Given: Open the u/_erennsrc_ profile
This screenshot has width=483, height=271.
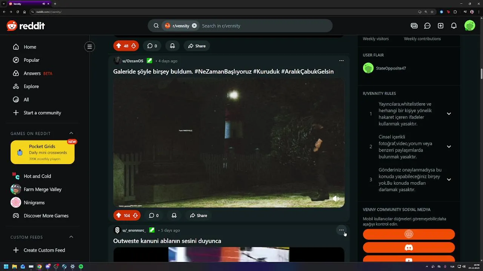Looking at the screenshot, I should [x=134, y=230].
